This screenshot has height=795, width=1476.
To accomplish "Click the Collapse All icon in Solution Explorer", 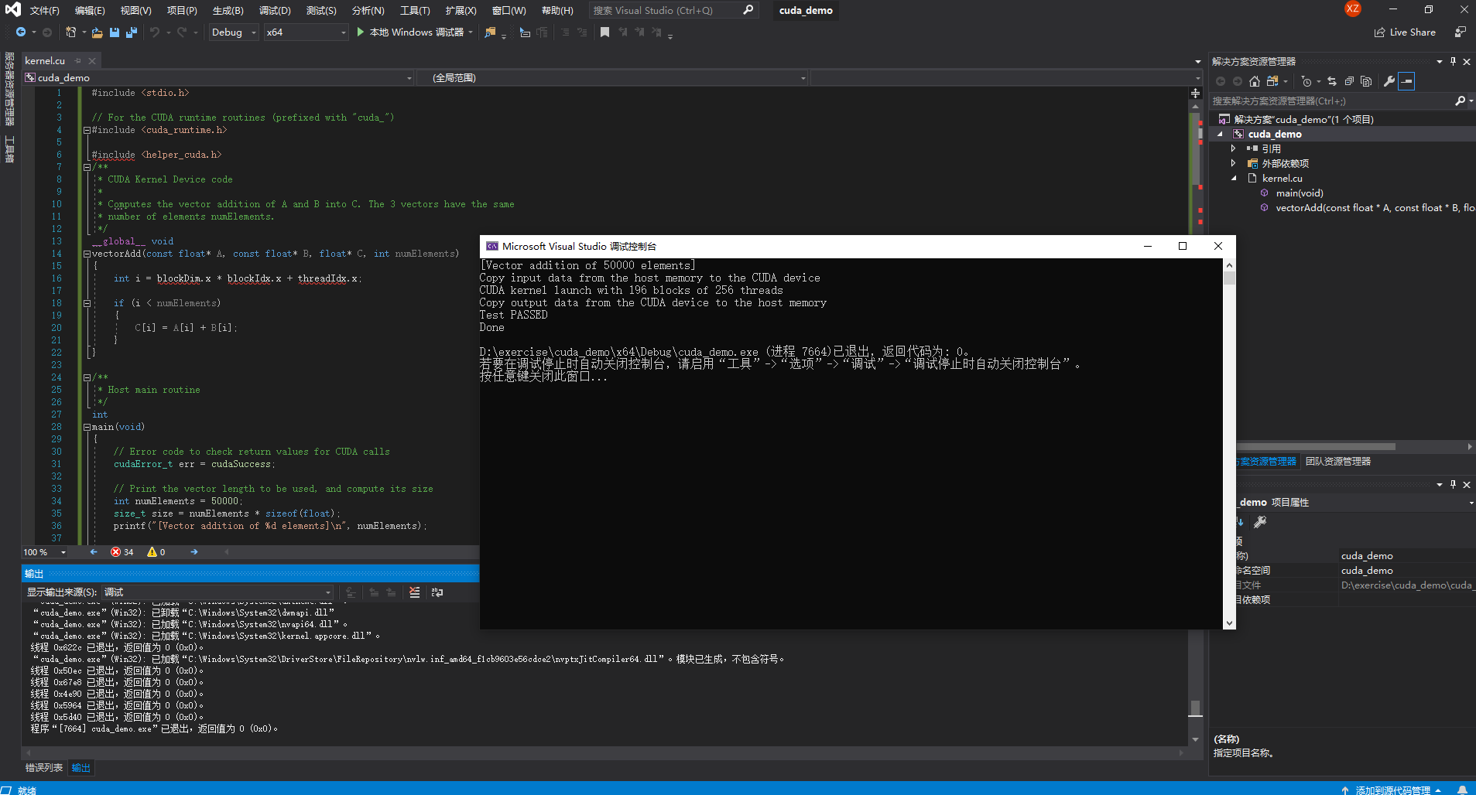I will tap(1349, 81).
